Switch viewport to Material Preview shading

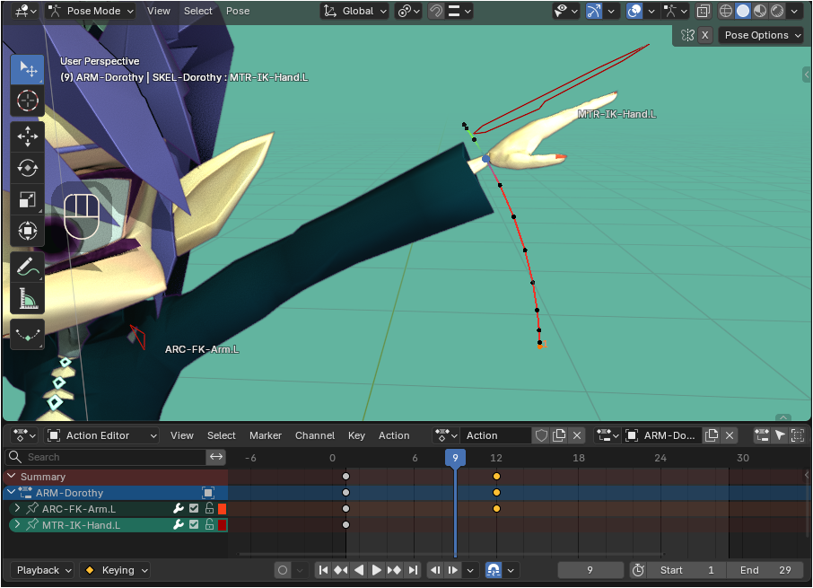coord(760,11)
